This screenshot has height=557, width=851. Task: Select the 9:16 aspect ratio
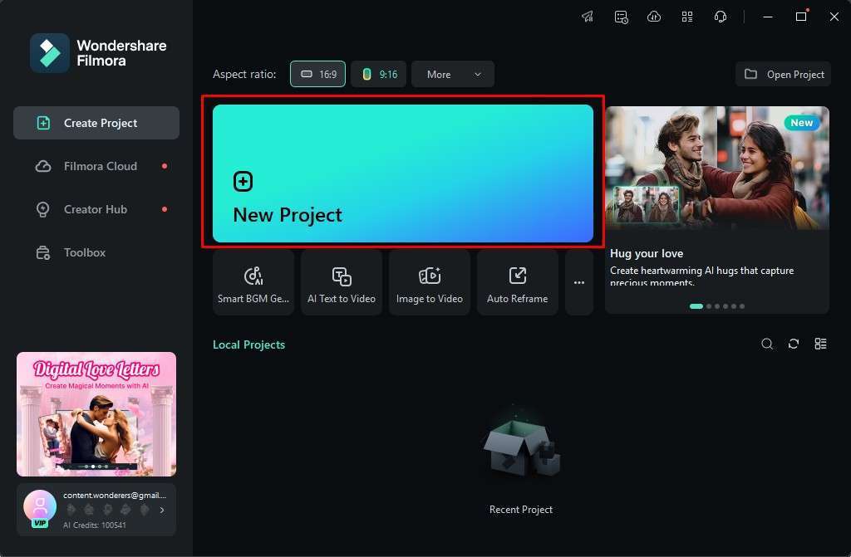pyautogui.click(x=379, y=75)
